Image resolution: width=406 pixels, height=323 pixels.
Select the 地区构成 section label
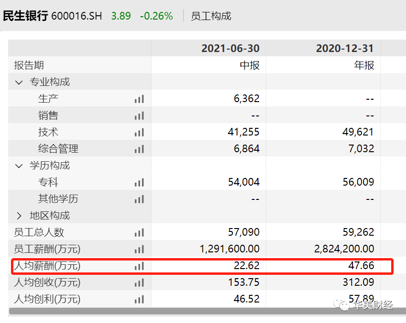point(50,216)
